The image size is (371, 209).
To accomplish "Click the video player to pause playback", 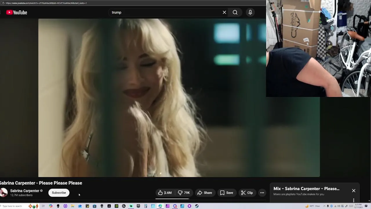I will (x=179, y=98).
